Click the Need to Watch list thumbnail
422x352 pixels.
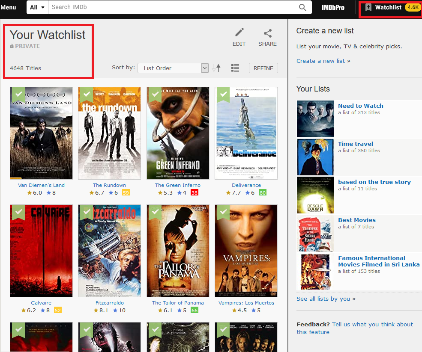tap(315, 119)
